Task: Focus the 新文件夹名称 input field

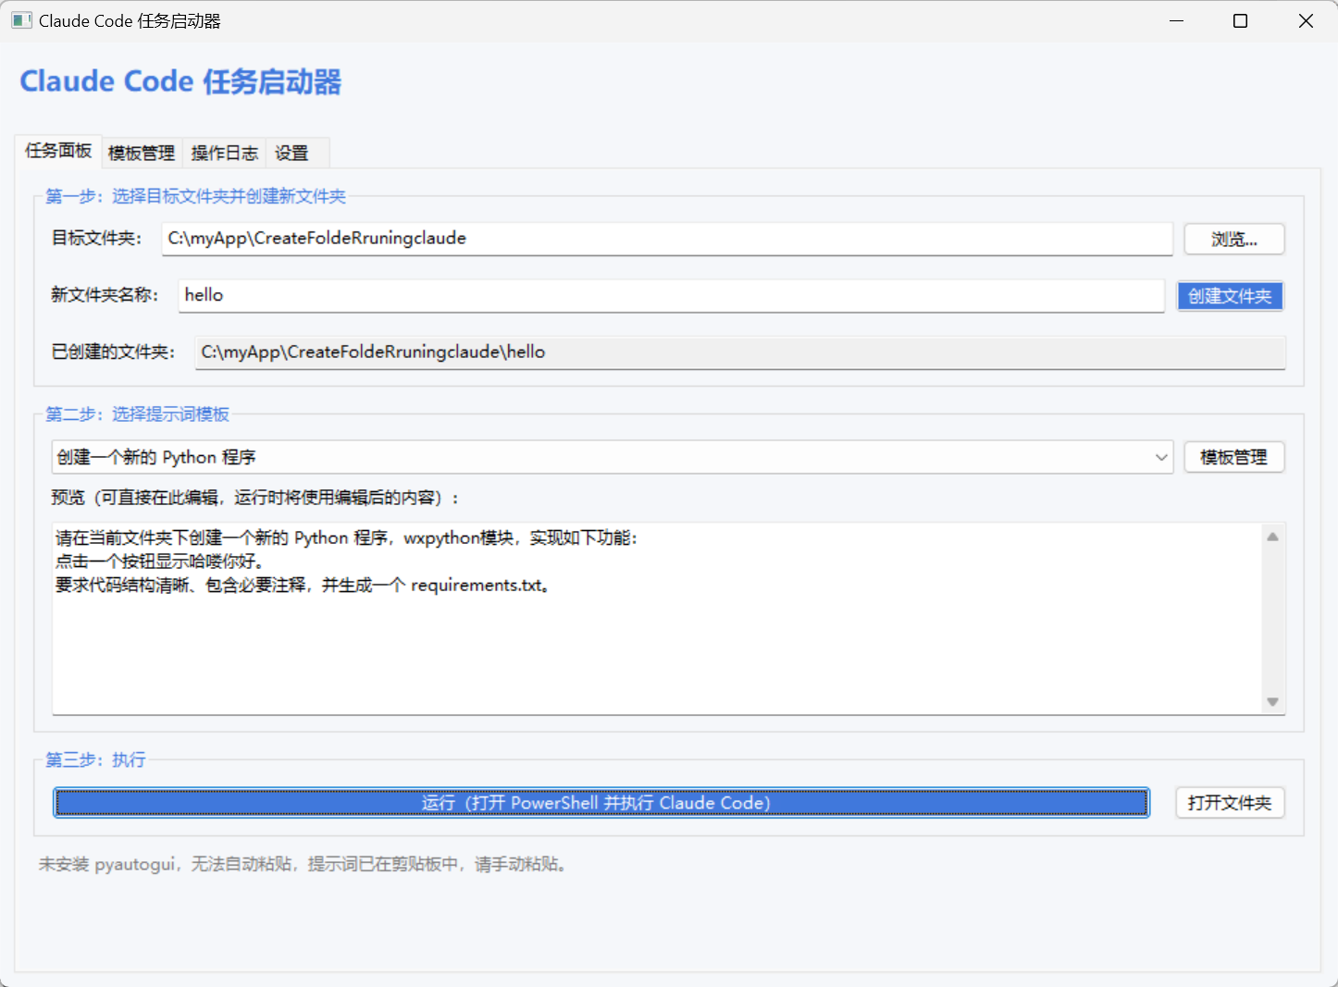Action: pyautogui.click(x=671, y=296)
